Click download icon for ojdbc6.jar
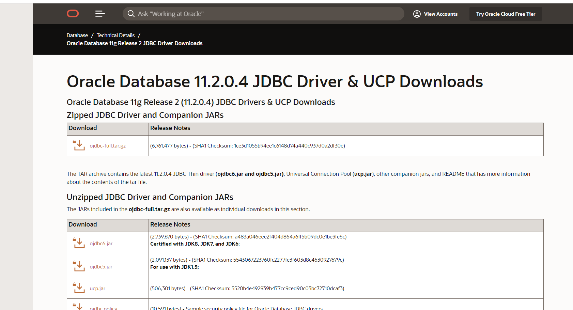 click(x=79, y=243)
